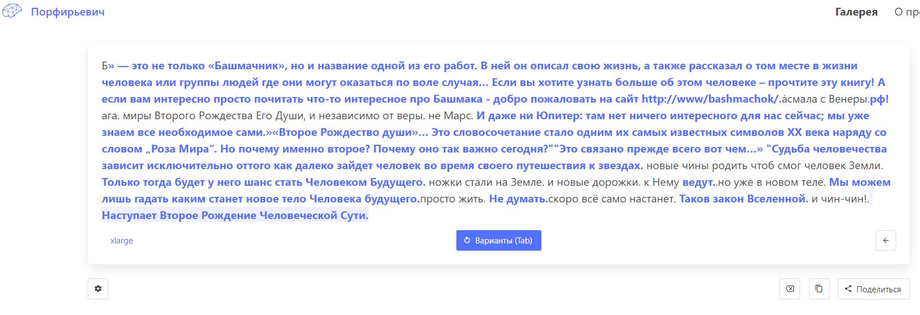Open the Порфирьевич home link

pyautogui.click(x=68, y=12)
